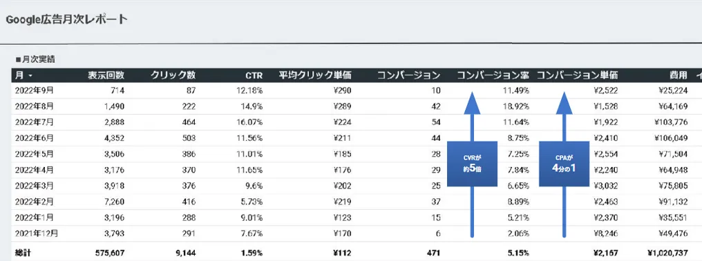702x261 pixels.
Task: Select the 2022年1月 row label
Action: 34,217
